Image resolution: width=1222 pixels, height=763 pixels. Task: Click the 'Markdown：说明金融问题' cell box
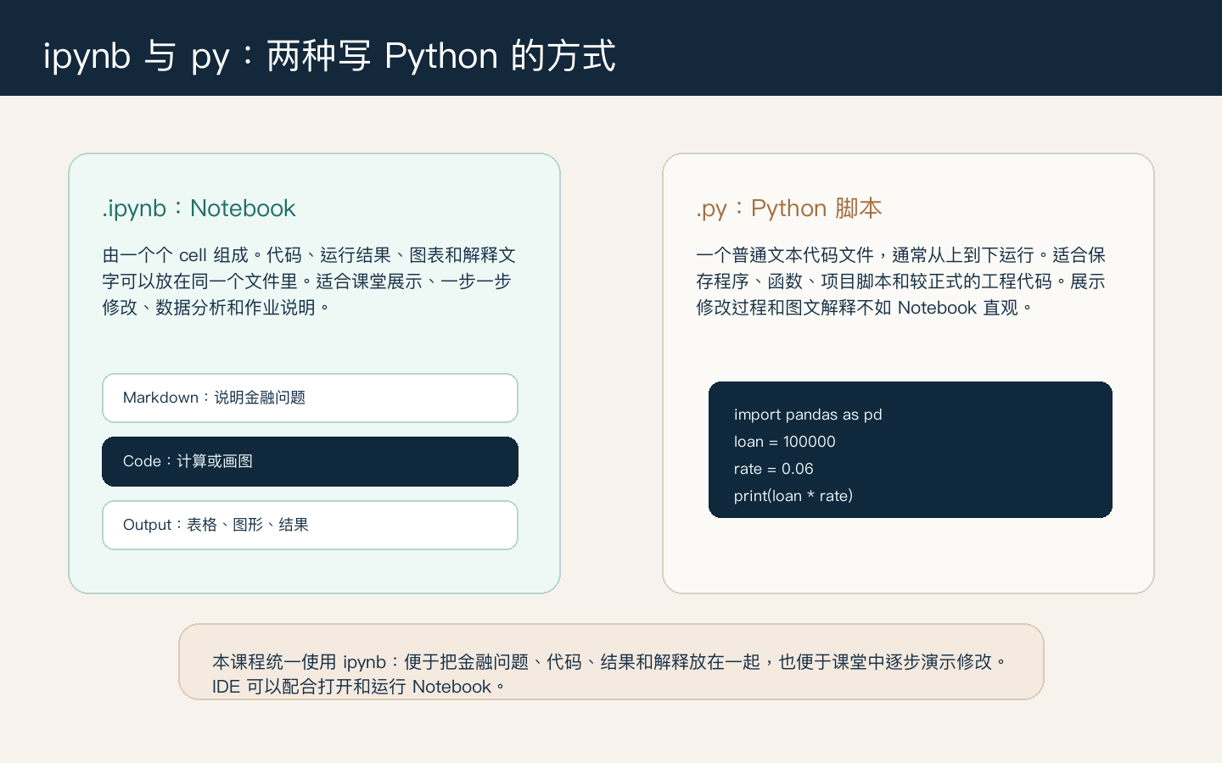pyautogui.click(x=310, y=398)
